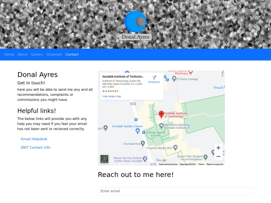
Task: Select the O'Fiaich College map marker
Action: (174, 79)
